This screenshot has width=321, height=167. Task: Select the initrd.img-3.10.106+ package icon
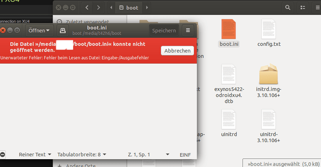[268, 74]
